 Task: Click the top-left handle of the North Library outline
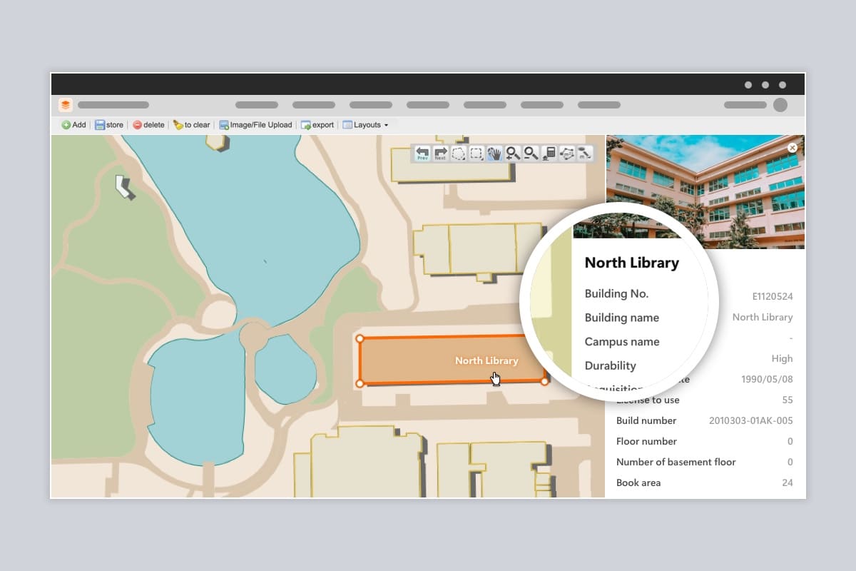pyautogui.click(x=360, y=338)
